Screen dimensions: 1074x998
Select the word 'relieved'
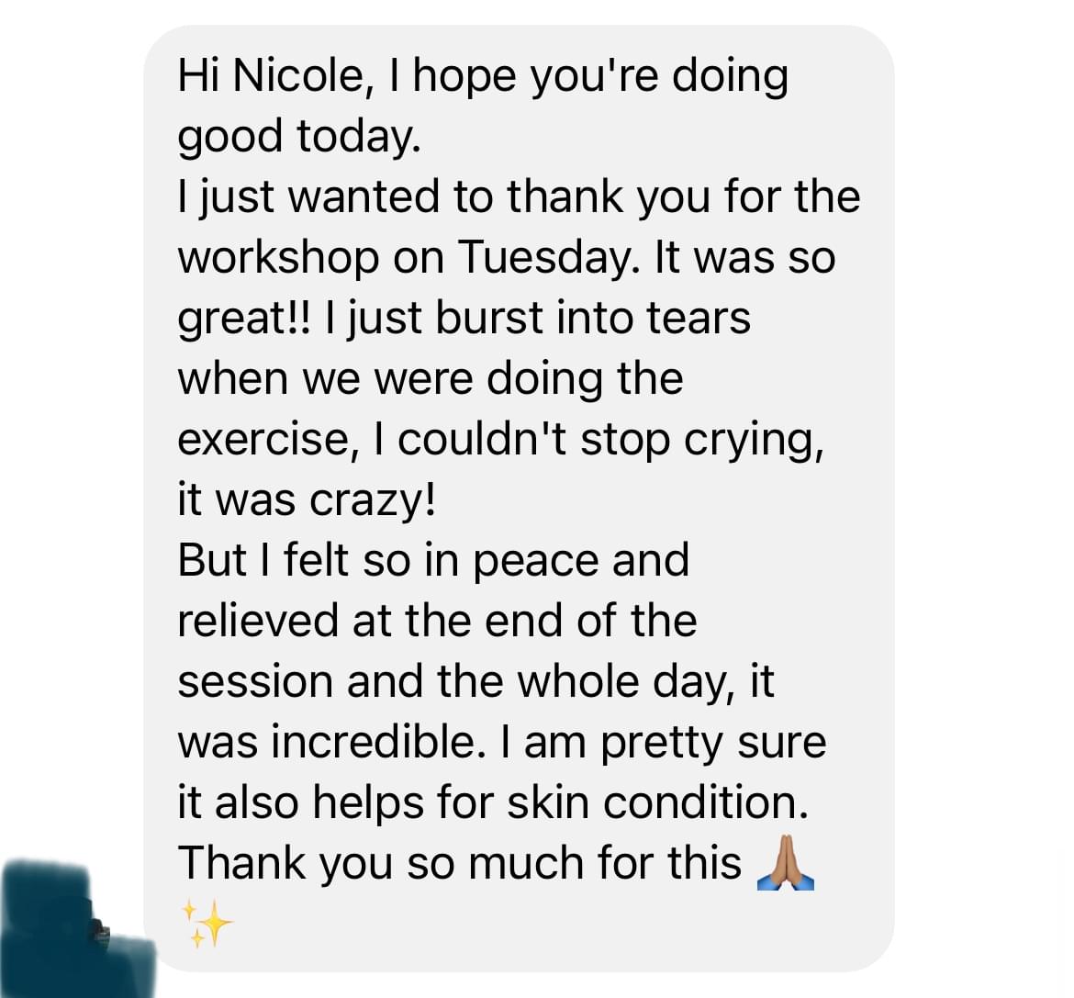click(x=258, y=621)
